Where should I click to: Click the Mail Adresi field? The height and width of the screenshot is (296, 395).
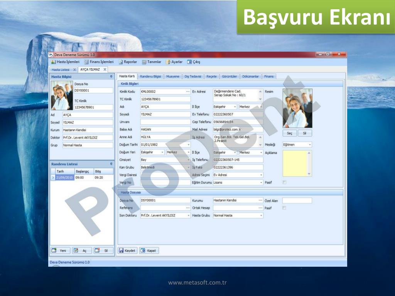(x=238, y=129)
